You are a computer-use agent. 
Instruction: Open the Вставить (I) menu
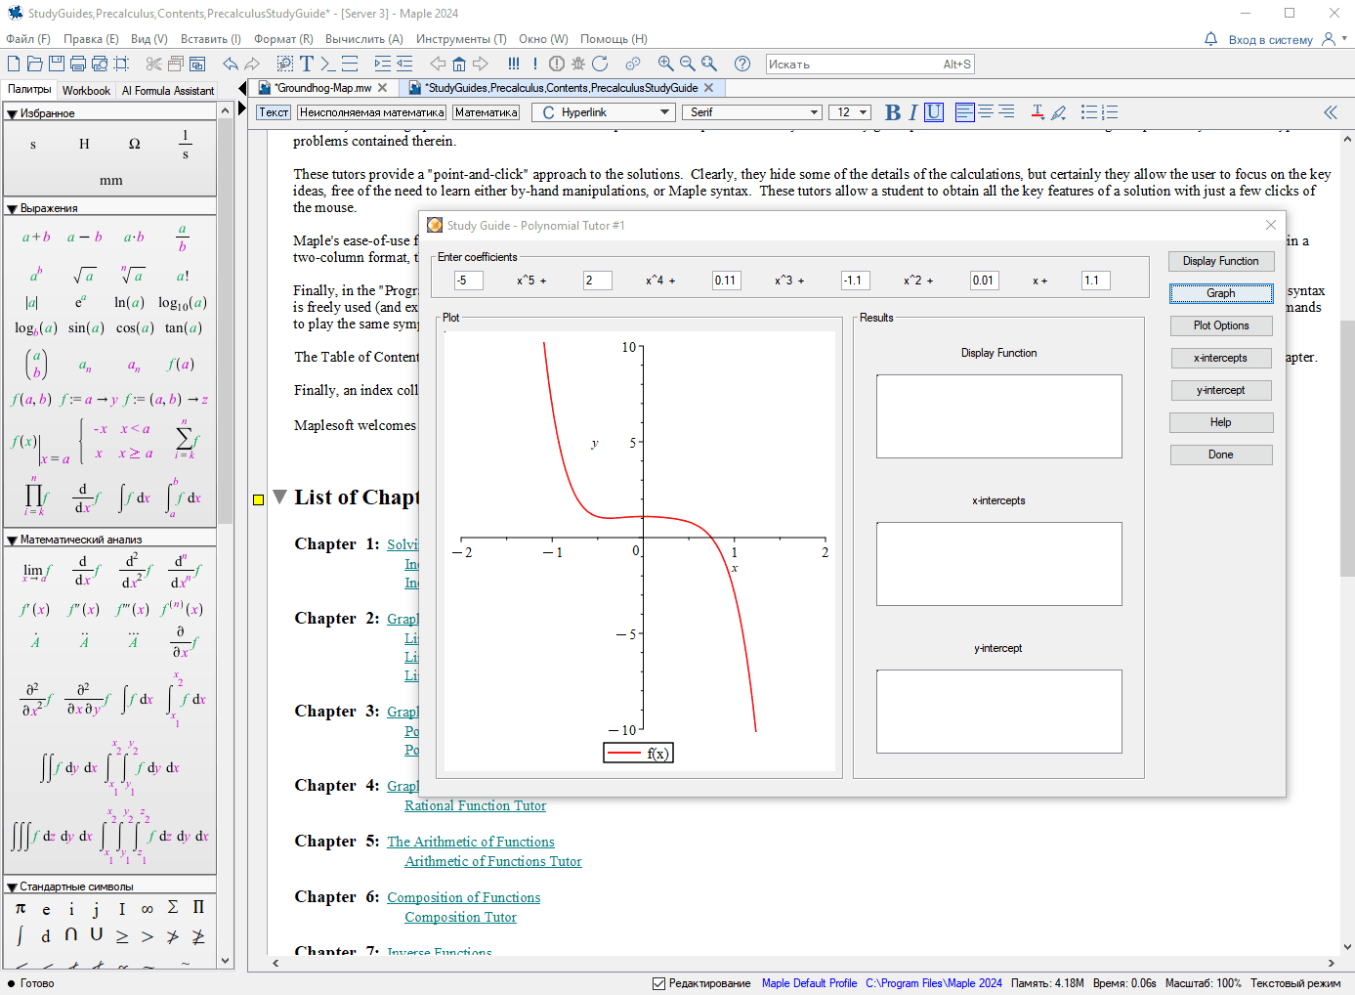(211, 39)
